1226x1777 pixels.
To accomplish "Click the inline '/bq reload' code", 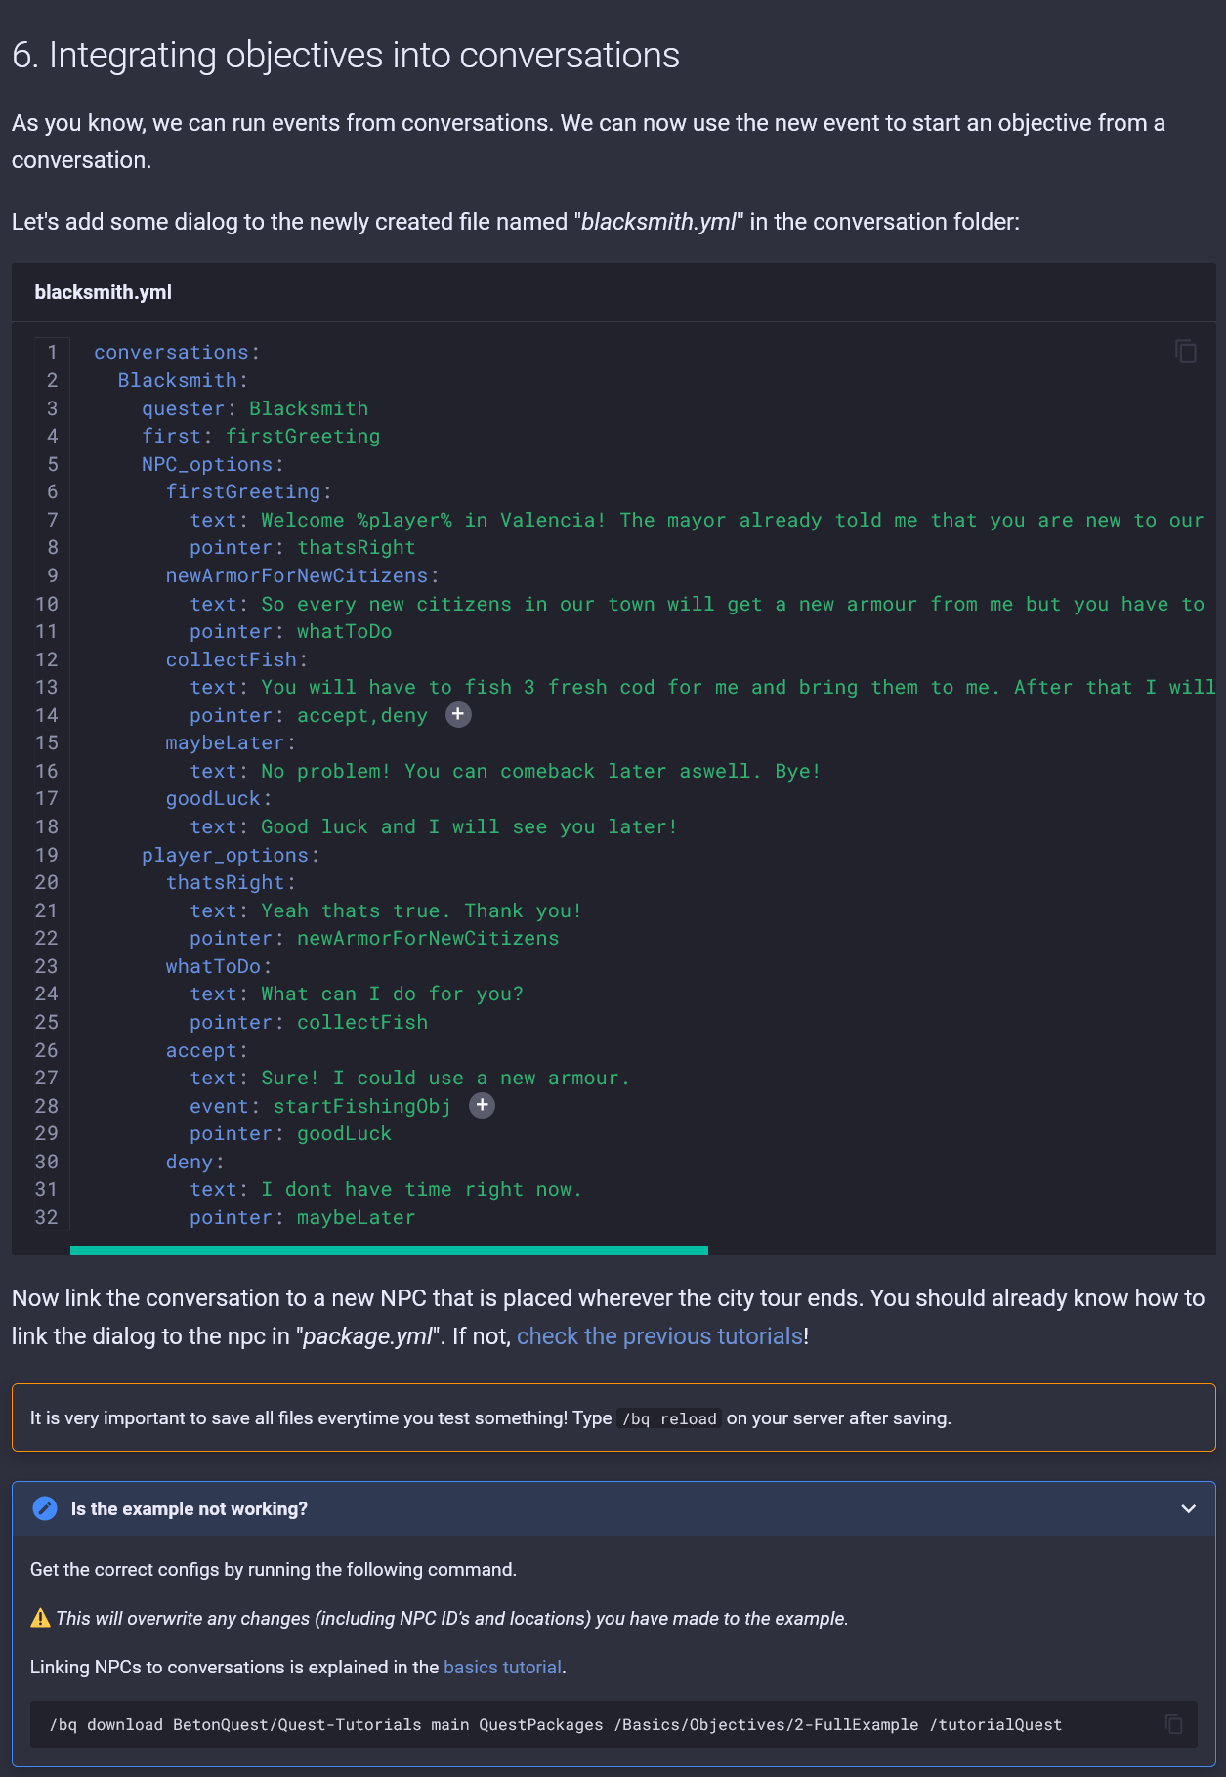I will point(669,1418).
